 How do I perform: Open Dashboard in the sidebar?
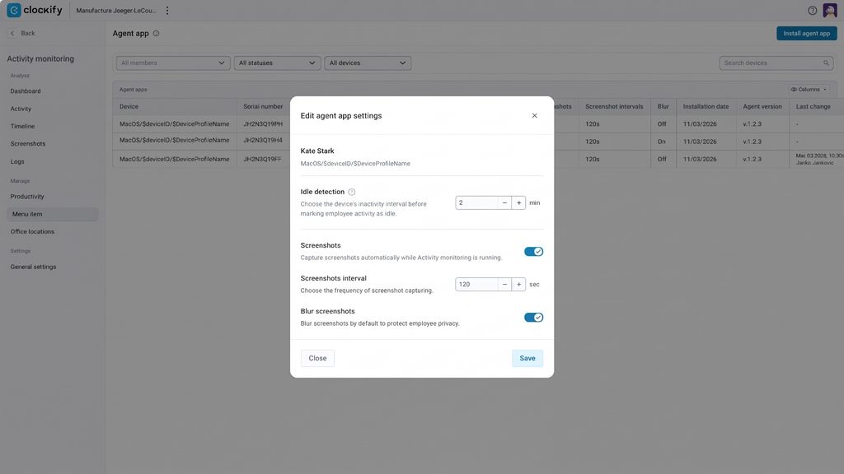[26, 91]
